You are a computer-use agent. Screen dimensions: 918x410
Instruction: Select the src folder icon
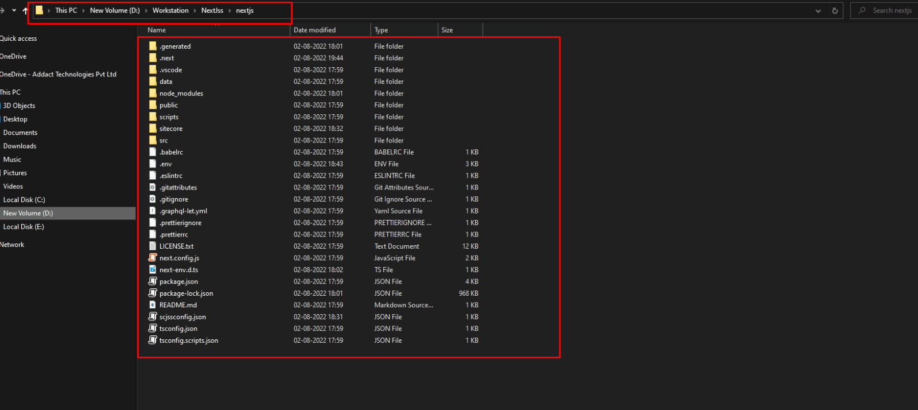153,140
